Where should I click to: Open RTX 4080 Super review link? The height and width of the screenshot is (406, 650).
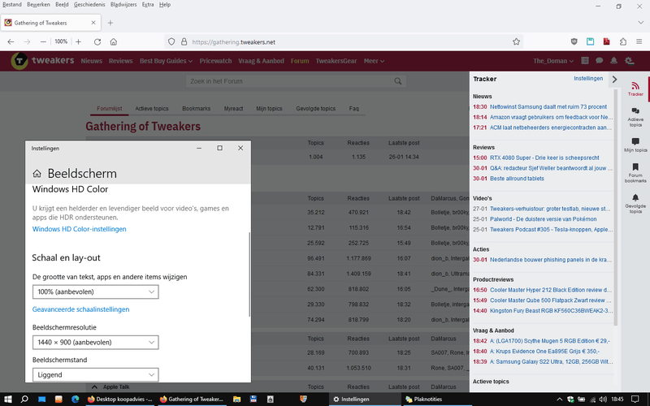tap(544, 158)
